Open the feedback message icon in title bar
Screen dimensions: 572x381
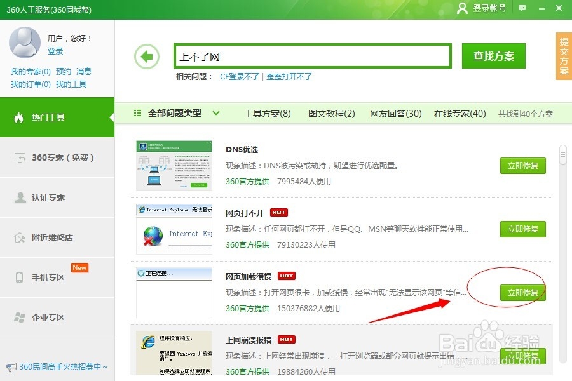(x=522, y=8)
